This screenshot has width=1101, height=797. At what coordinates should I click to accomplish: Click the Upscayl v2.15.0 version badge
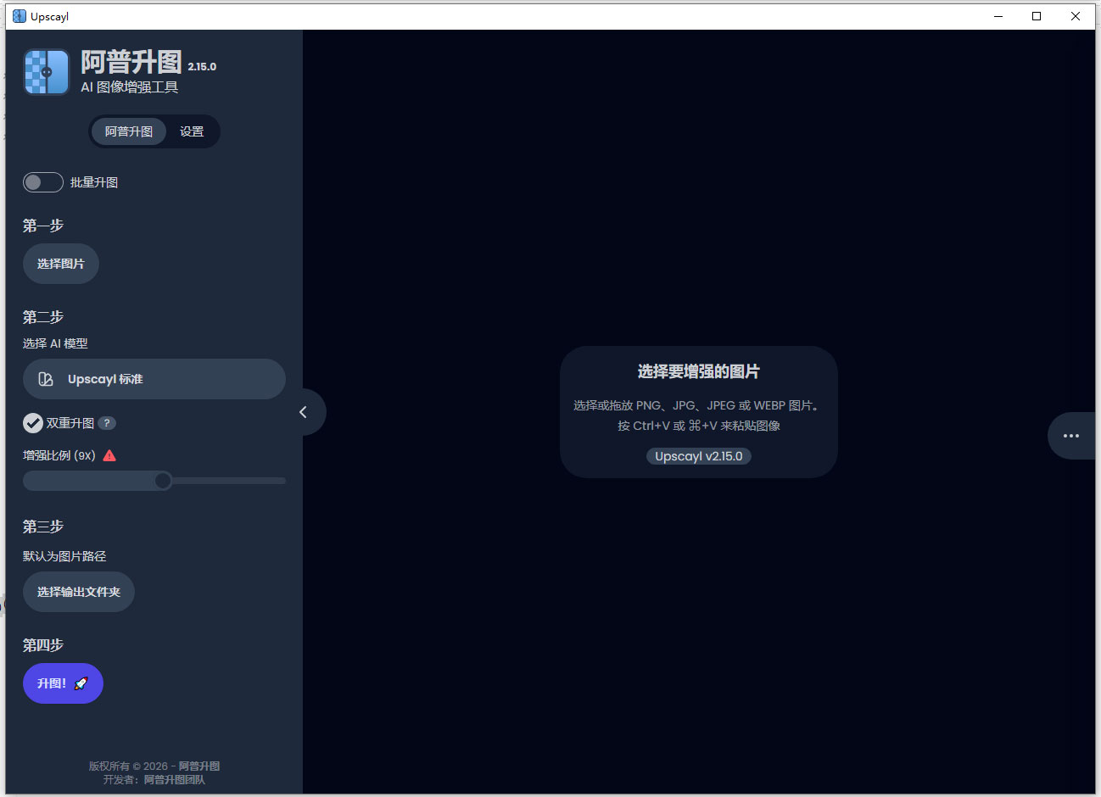698,456
